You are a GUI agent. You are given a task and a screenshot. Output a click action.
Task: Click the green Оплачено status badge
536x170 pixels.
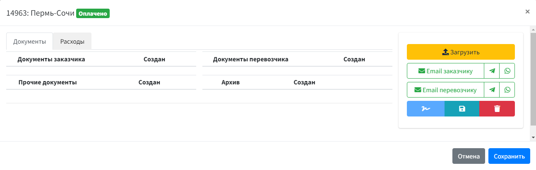coord(93,13)
